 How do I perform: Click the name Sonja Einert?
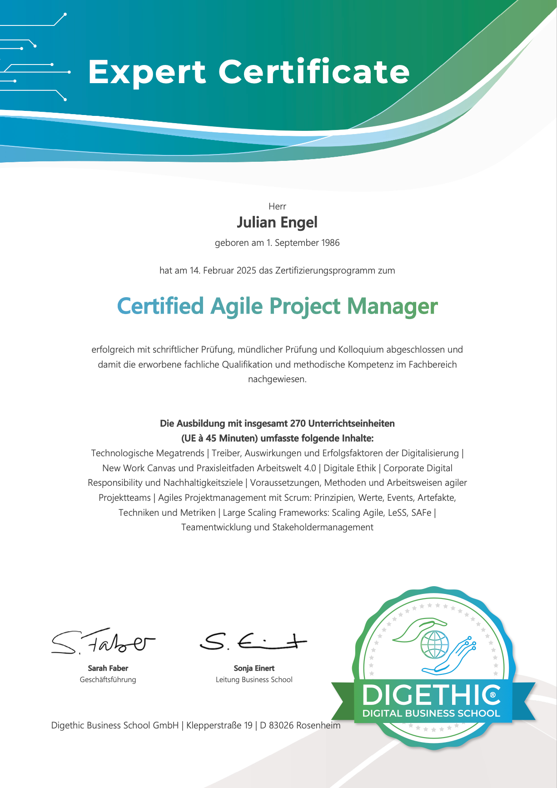pyautogui.click(x=254, y=668)
